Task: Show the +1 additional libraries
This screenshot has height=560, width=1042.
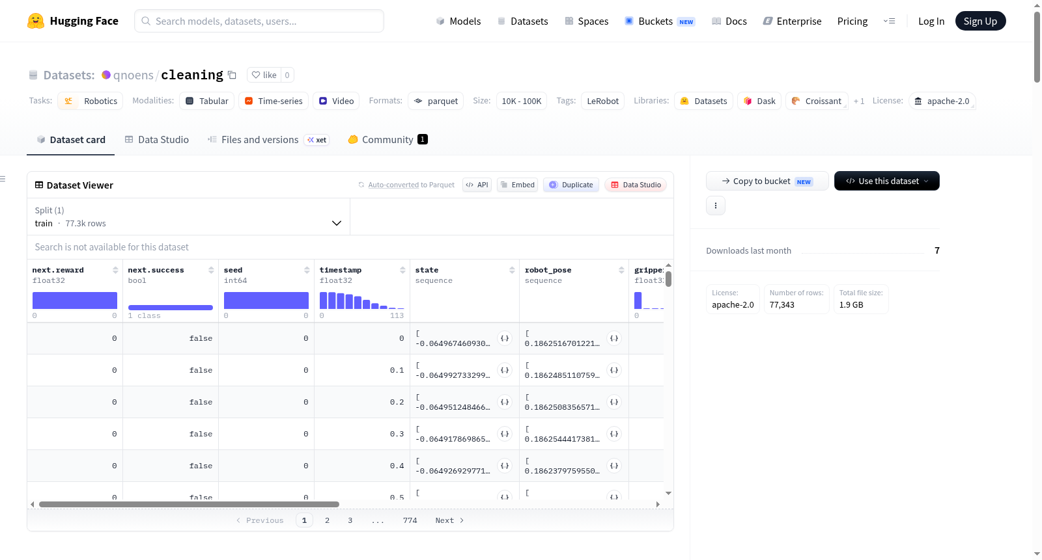Action: coord(859,101)
